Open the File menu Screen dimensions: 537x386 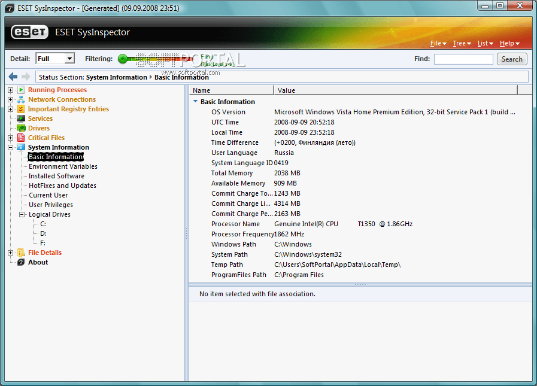(x=438, y=44)
